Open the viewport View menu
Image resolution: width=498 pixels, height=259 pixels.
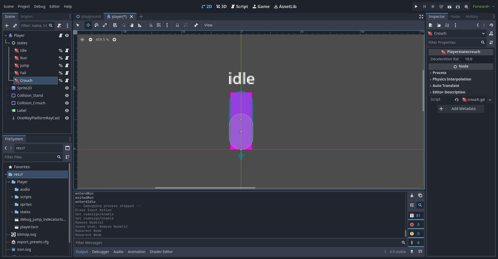[208, 25]
